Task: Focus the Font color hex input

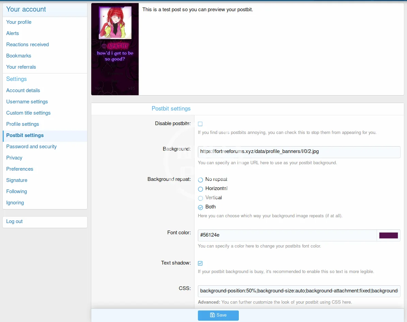Action: pos(287,235)
